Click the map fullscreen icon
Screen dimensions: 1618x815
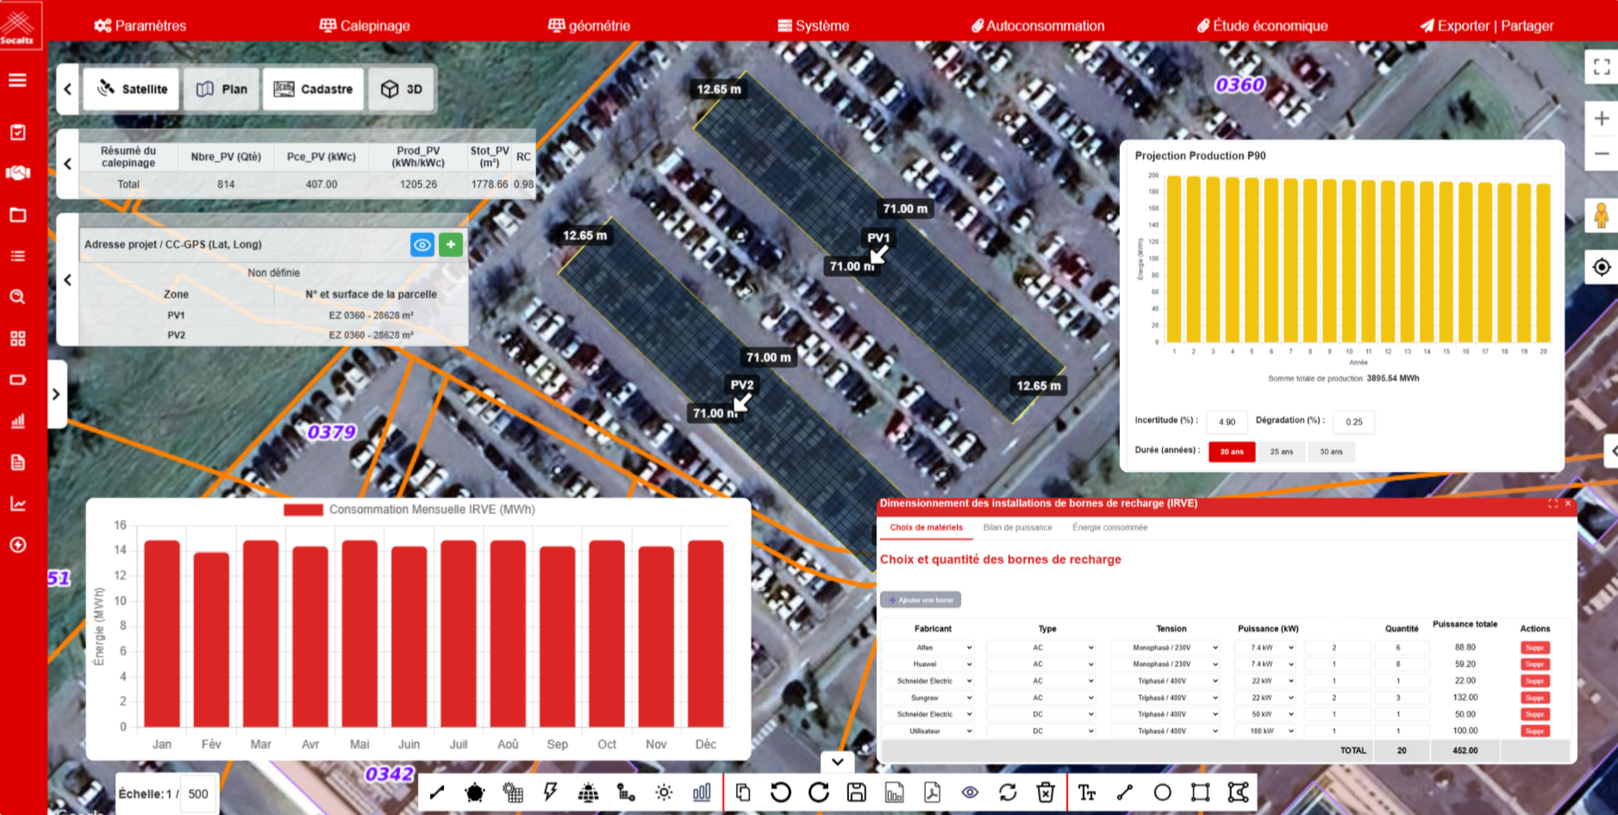coord(1602,67)
